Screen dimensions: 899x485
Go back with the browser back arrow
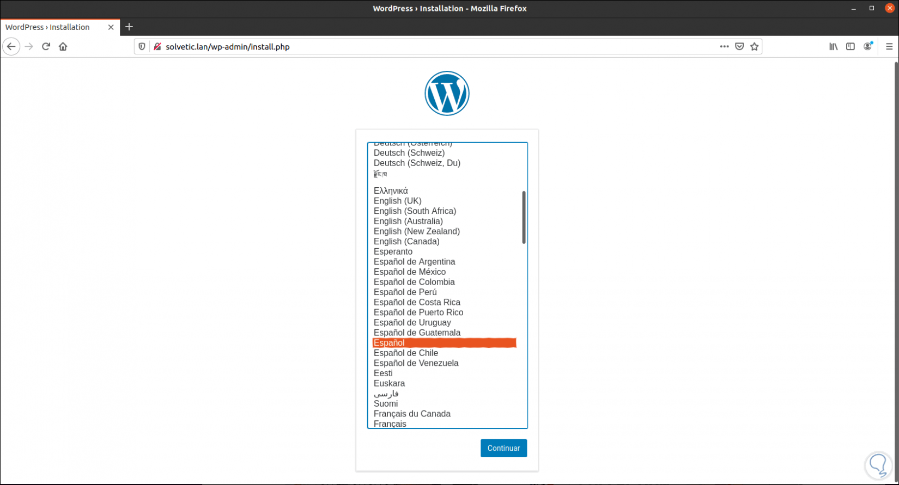click(11, 47)
